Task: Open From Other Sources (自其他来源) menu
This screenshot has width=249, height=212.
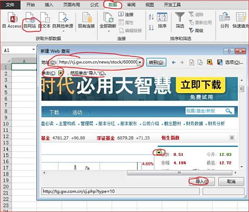Action: [x=63, y=22]
